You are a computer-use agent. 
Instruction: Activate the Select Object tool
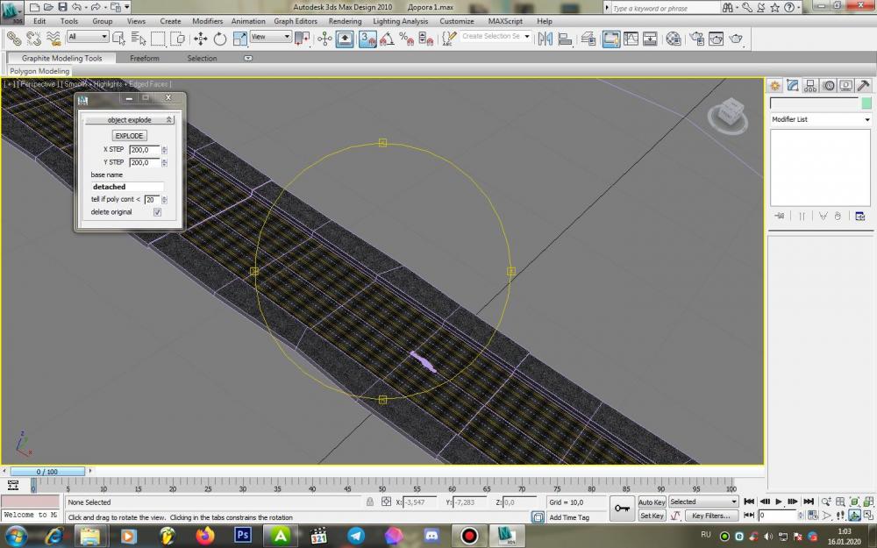point(118,39)
